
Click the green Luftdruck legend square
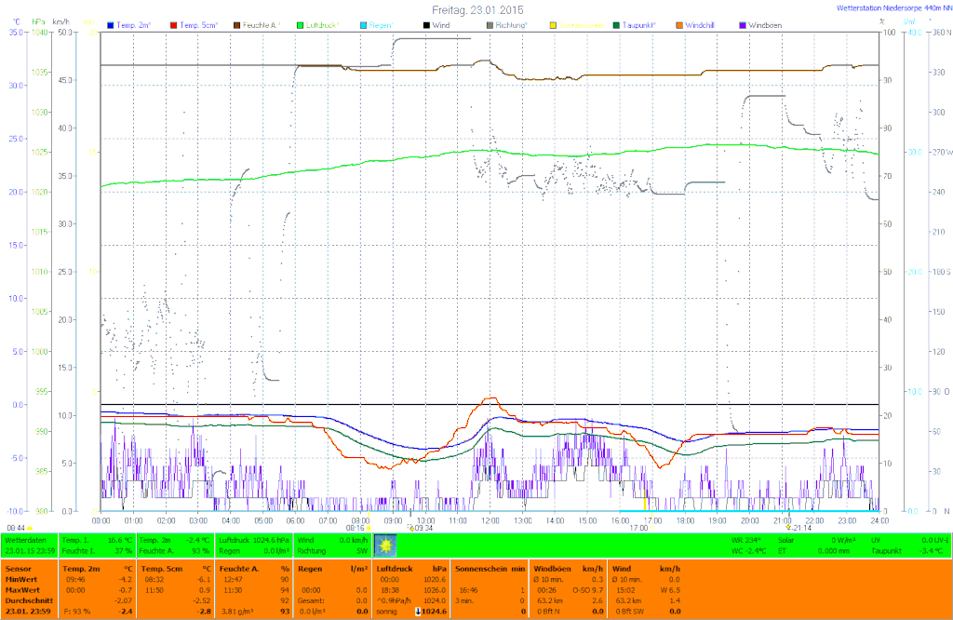(x=301, y=24)
